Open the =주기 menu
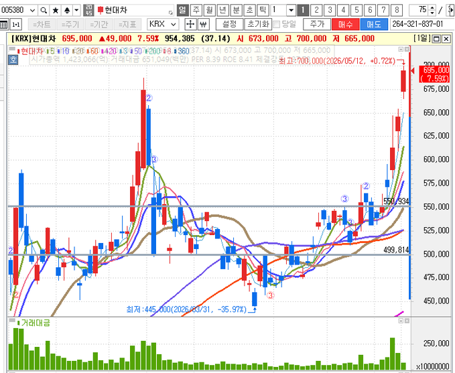 (x=70, y=24)
